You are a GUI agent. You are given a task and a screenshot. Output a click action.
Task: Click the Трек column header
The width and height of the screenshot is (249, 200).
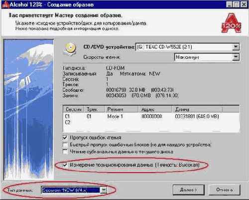(x=94, y=109)
